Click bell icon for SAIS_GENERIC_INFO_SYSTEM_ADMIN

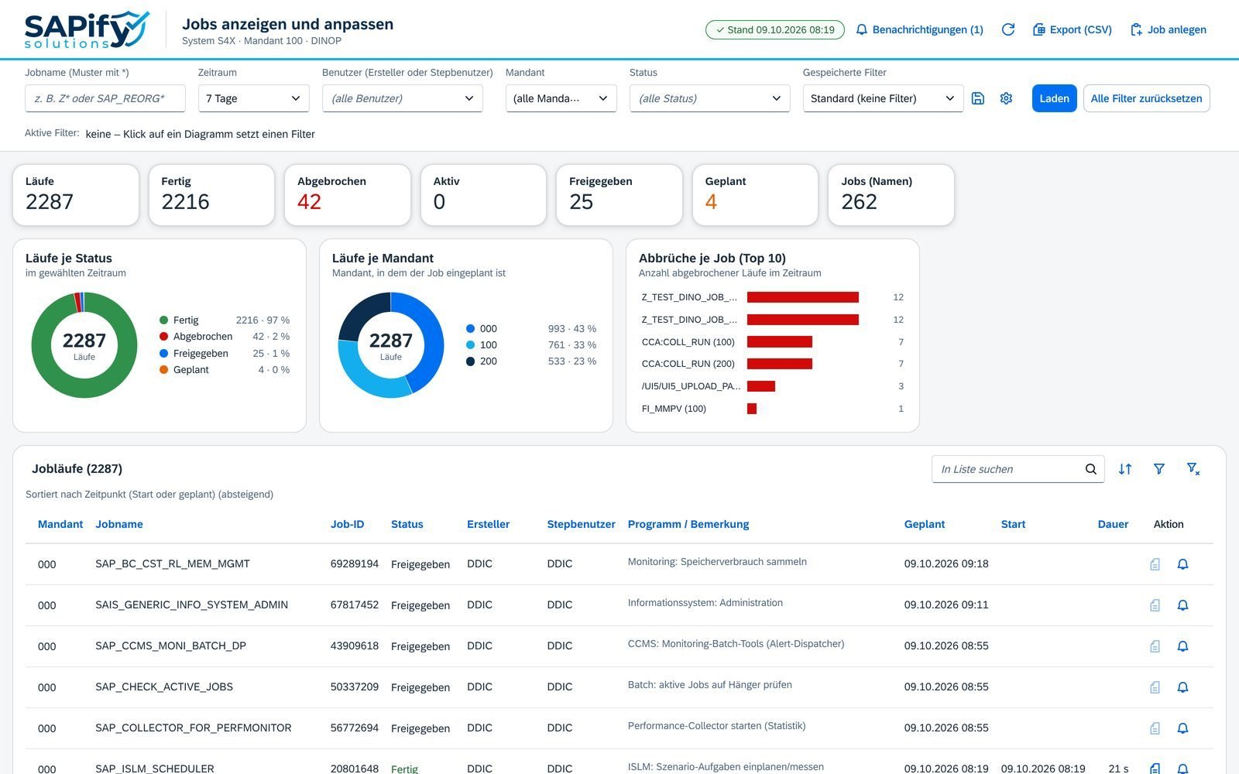point(1182,605)
